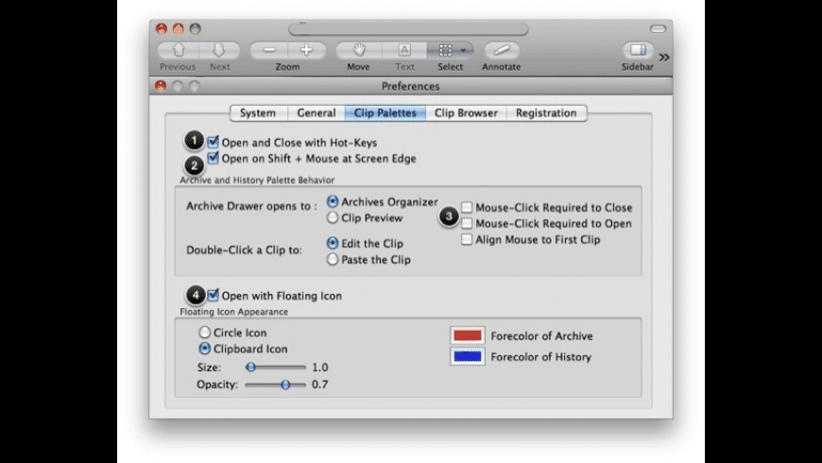
Task: Select the Text tool icon
Action: [404, 50]
